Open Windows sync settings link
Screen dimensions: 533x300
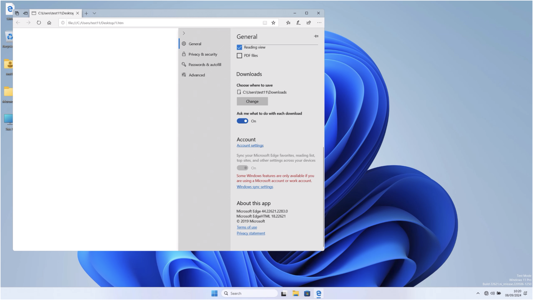click(255, 187)
